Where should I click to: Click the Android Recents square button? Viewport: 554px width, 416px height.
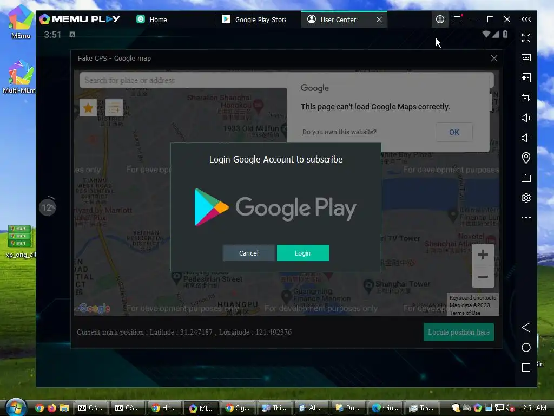[x=526, y=368]
